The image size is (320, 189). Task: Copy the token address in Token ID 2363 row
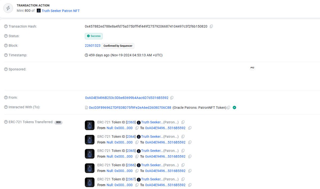tap(183, 122)
